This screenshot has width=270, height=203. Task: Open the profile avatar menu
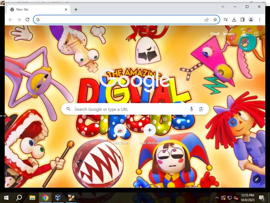pos(251,20)
